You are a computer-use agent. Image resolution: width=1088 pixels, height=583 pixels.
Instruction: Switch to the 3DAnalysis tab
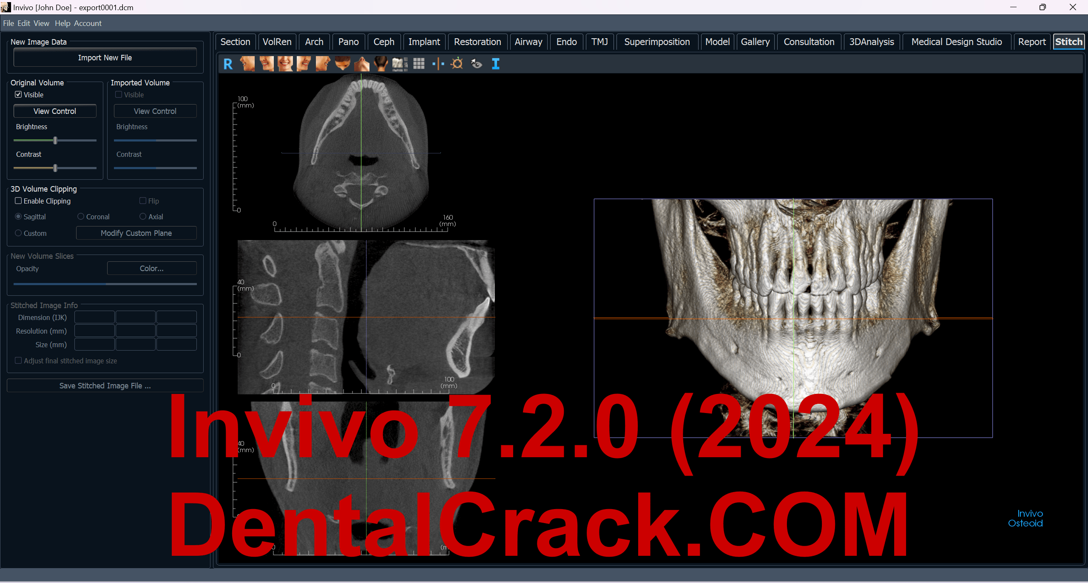coord(872,42)
